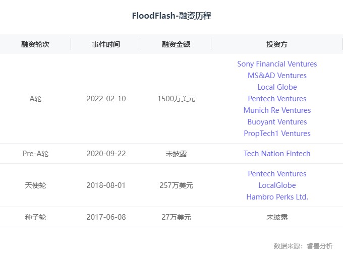Open Pentech Ventures link in the 天使轮 row

coord(277,174)
